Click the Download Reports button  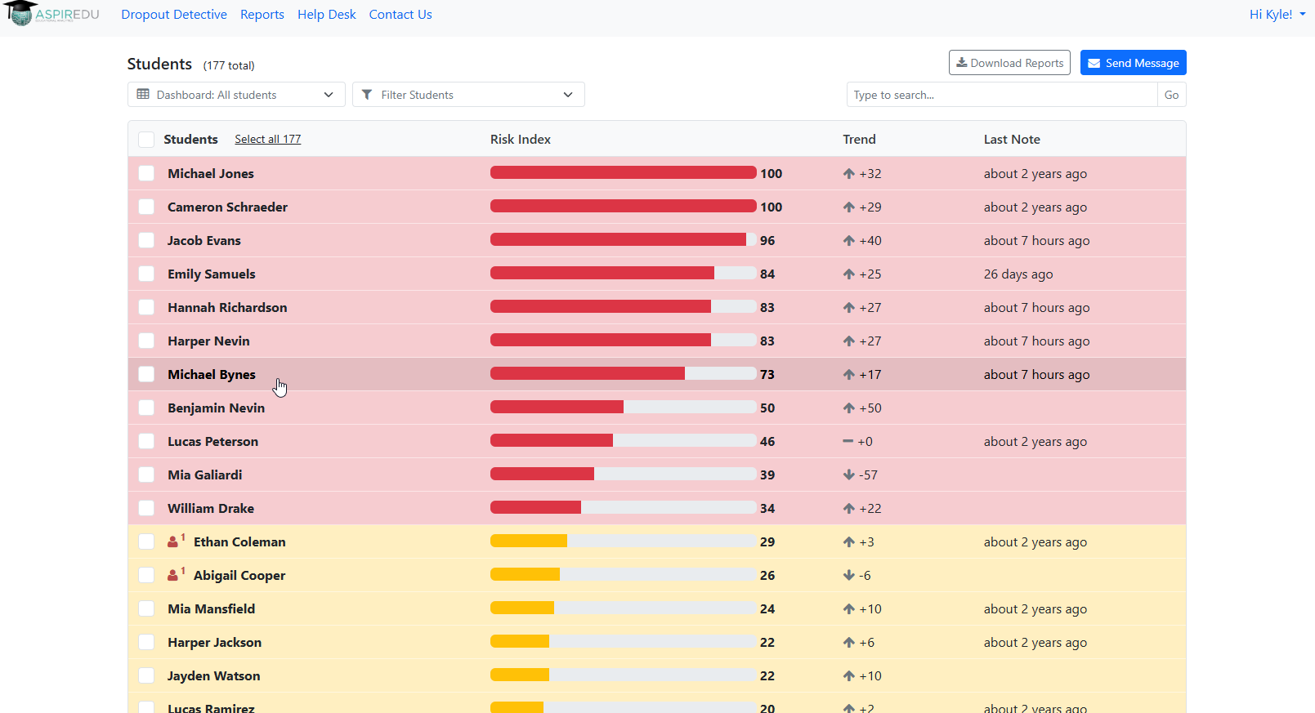[x=1009, y=63]
